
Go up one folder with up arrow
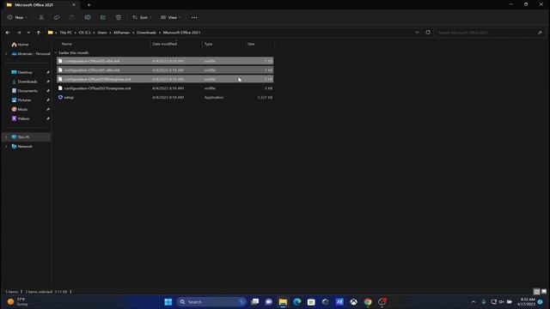[39, 33]
